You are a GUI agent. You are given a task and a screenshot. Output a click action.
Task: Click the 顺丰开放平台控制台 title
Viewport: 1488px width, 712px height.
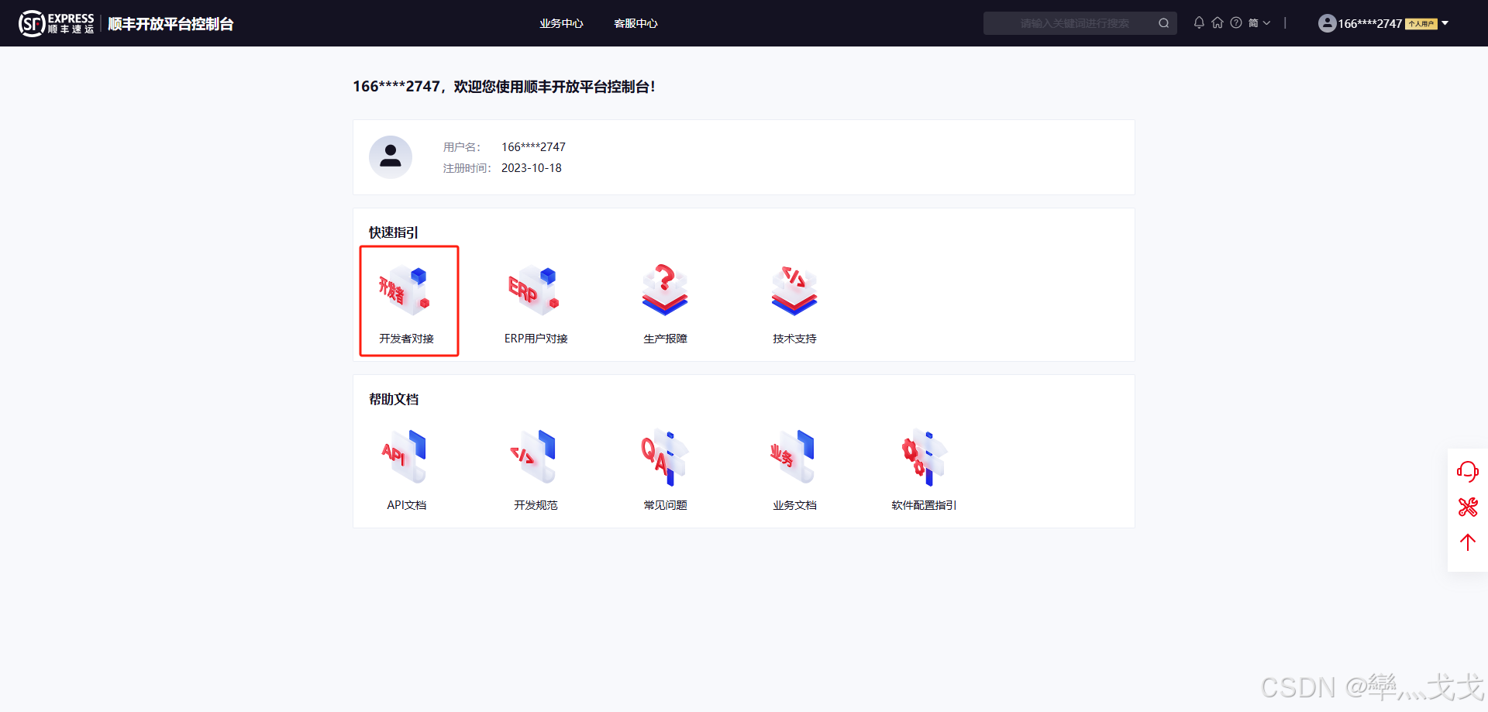coord(170,24)
